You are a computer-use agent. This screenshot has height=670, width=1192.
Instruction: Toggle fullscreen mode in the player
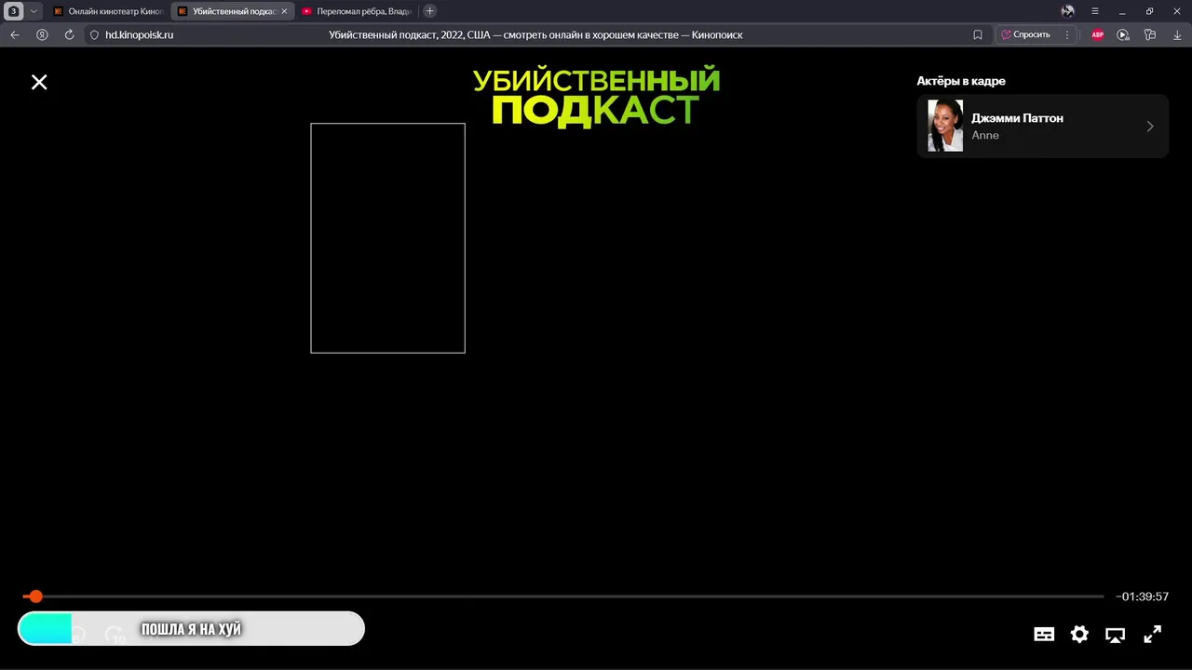pos(1152,635)
